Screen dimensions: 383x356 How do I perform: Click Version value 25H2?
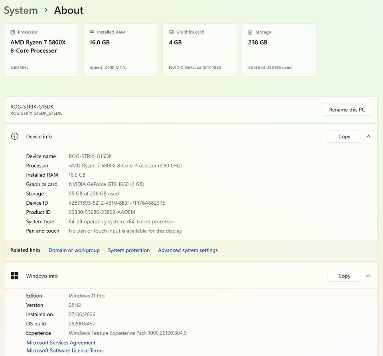pos(75,305)
